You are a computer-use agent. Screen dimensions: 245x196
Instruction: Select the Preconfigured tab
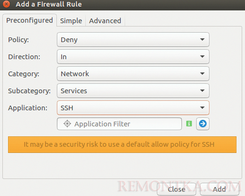click(x=29, y=20)
